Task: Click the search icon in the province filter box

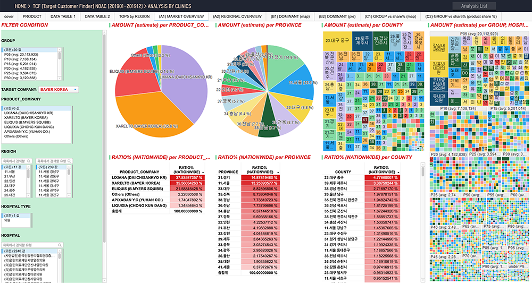Action: tap(30, 161)
